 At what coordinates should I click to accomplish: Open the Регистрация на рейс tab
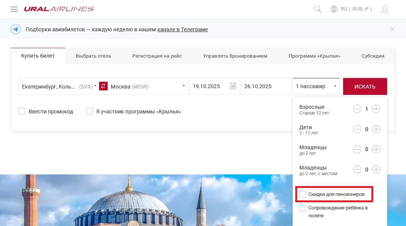point(157,56)
